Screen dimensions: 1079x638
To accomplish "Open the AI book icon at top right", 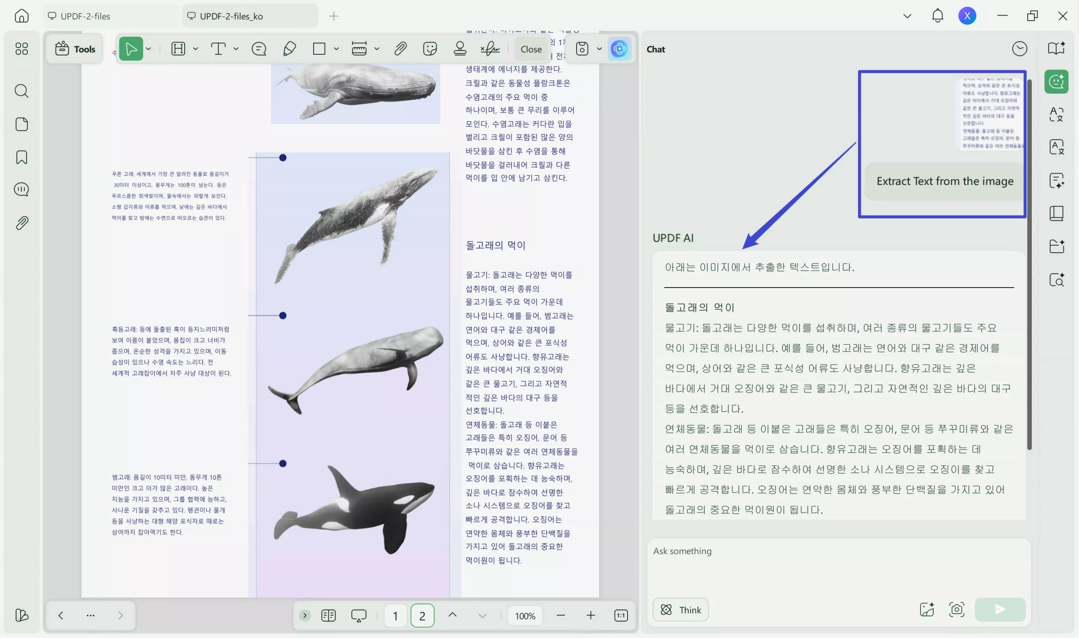I will coord(1056,48).
